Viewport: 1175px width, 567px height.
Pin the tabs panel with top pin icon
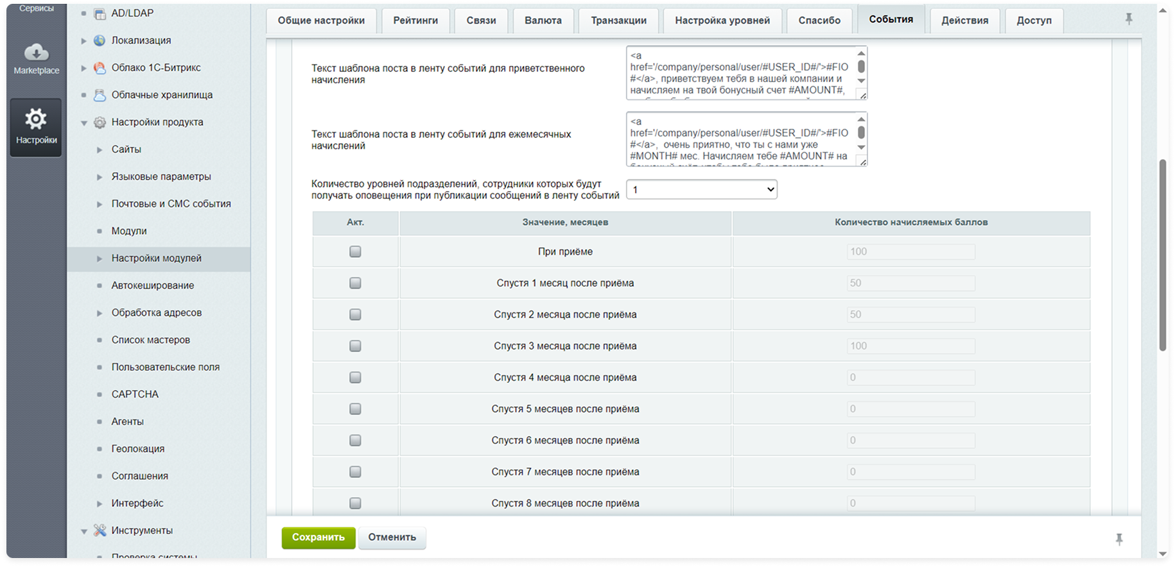tap(1129, 19)
